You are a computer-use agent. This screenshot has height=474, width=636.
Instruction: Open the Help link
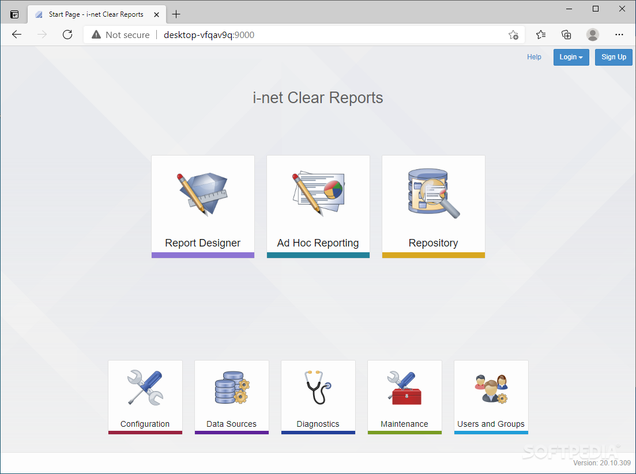(534, 57)
